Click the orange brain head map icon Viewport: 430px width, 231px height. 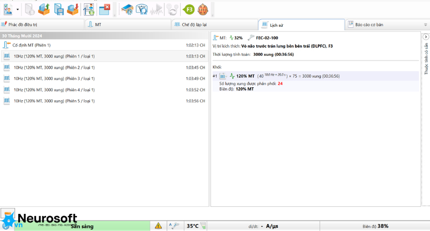point(203,10)
